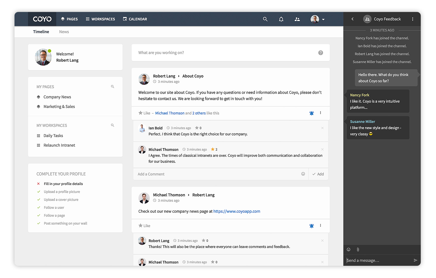Open Coyo Feedback chat options menu

click(x=412, y=19)
